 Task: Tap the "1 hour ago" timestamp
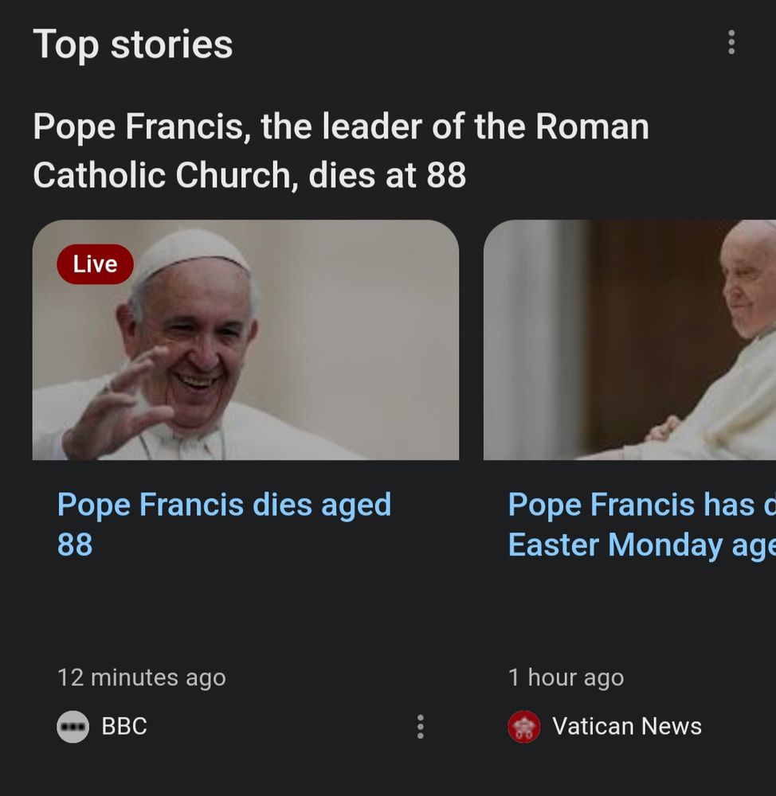(566, 677)
